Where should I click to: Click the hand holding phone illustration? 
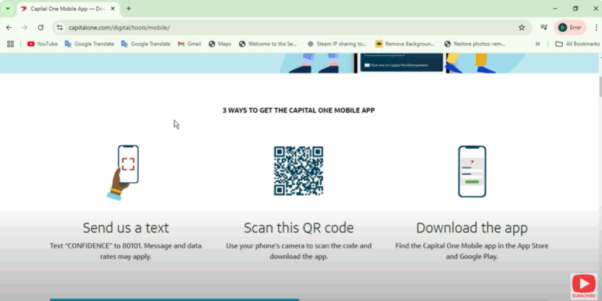tap(123, 172)
